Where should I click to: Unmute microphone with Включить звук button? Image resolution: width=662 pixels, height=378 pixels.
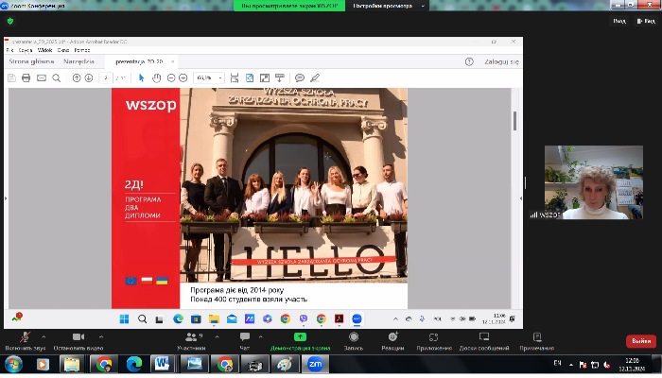point(24,338)
